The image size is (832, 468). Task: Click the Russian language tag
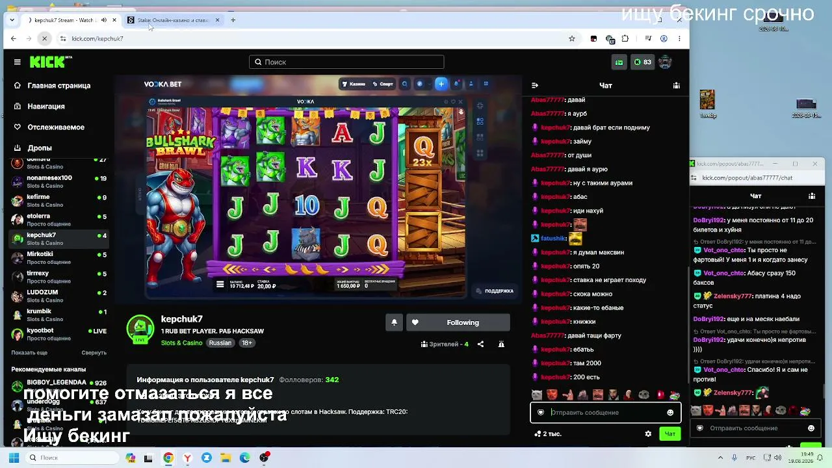(220, 343)
